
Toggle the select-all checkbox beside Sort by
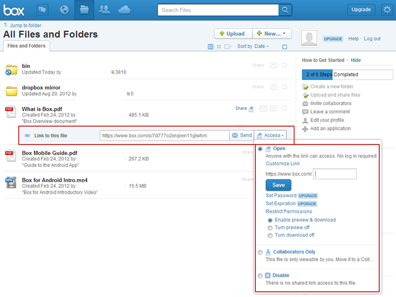point(285,47)
